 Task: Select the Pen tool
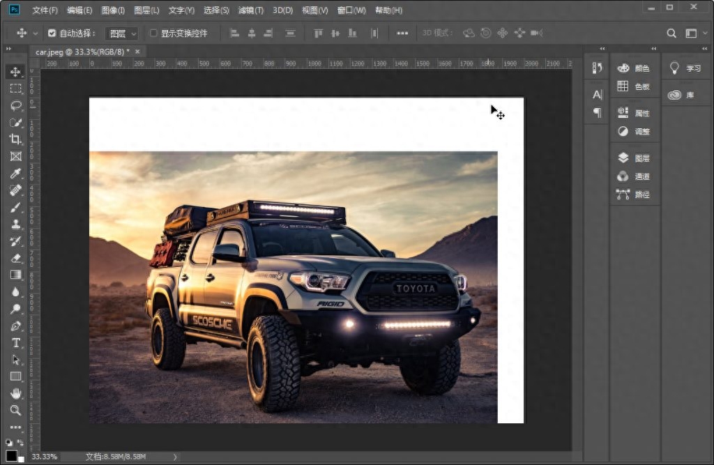(15, 326)
